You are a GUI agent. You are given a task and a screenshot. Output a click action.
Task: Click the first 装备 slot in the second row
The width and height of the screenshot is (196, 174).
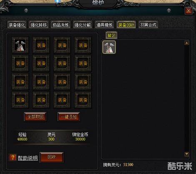20,63
